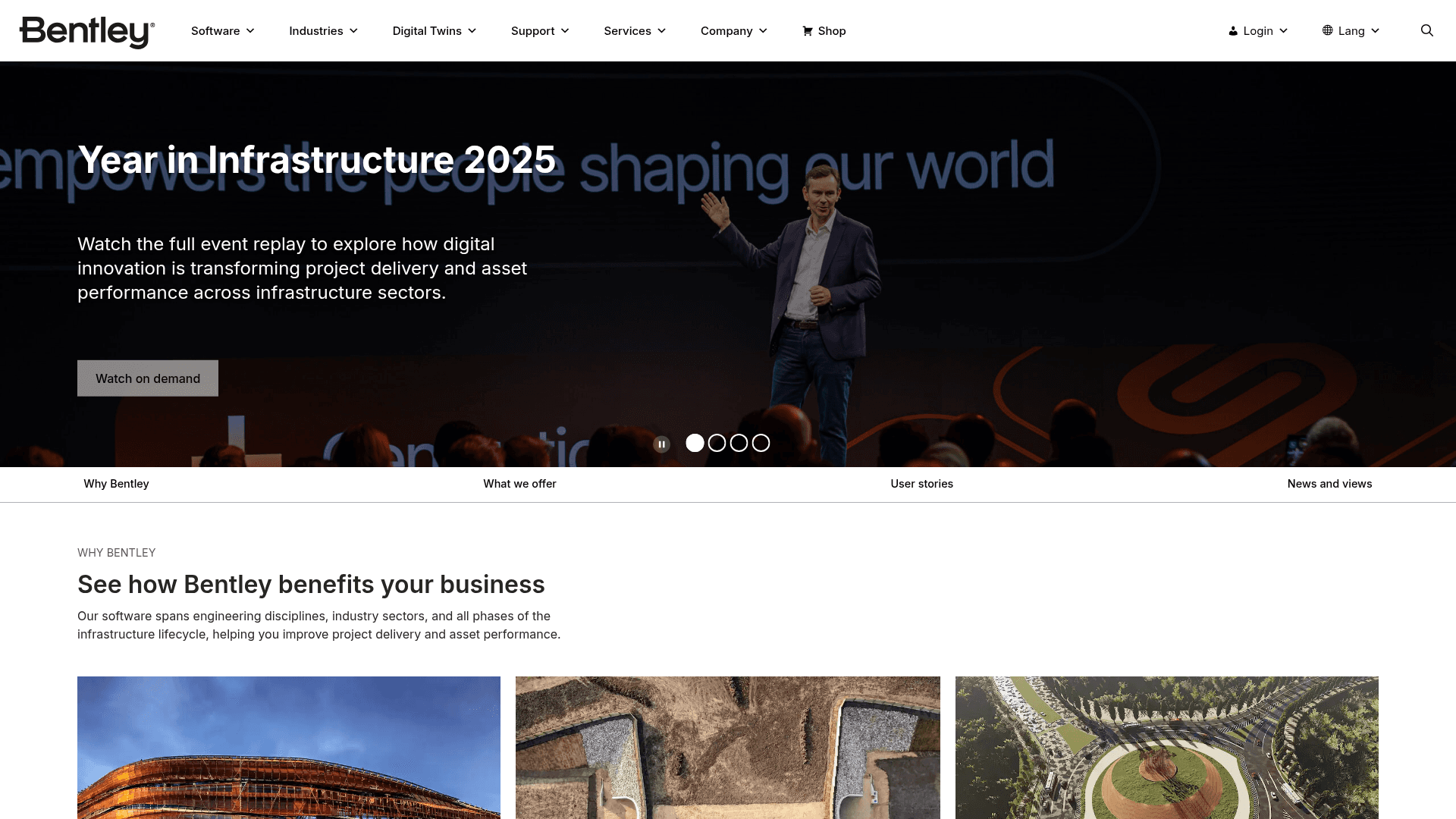Click the shopping cart Shop icon
Screen dimensions: 1456x819
coord(807,31)
